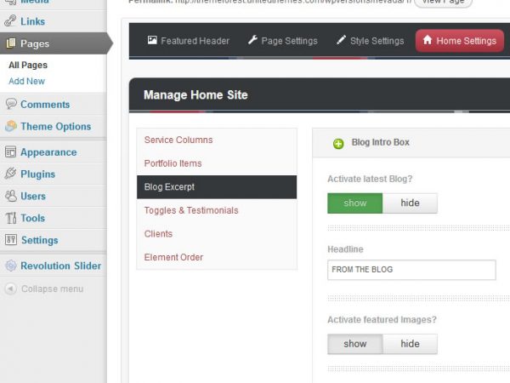Viewport: 510px width, 383px height.
Task: Expand the Blog Intro Box section
Action: (380, 143)
